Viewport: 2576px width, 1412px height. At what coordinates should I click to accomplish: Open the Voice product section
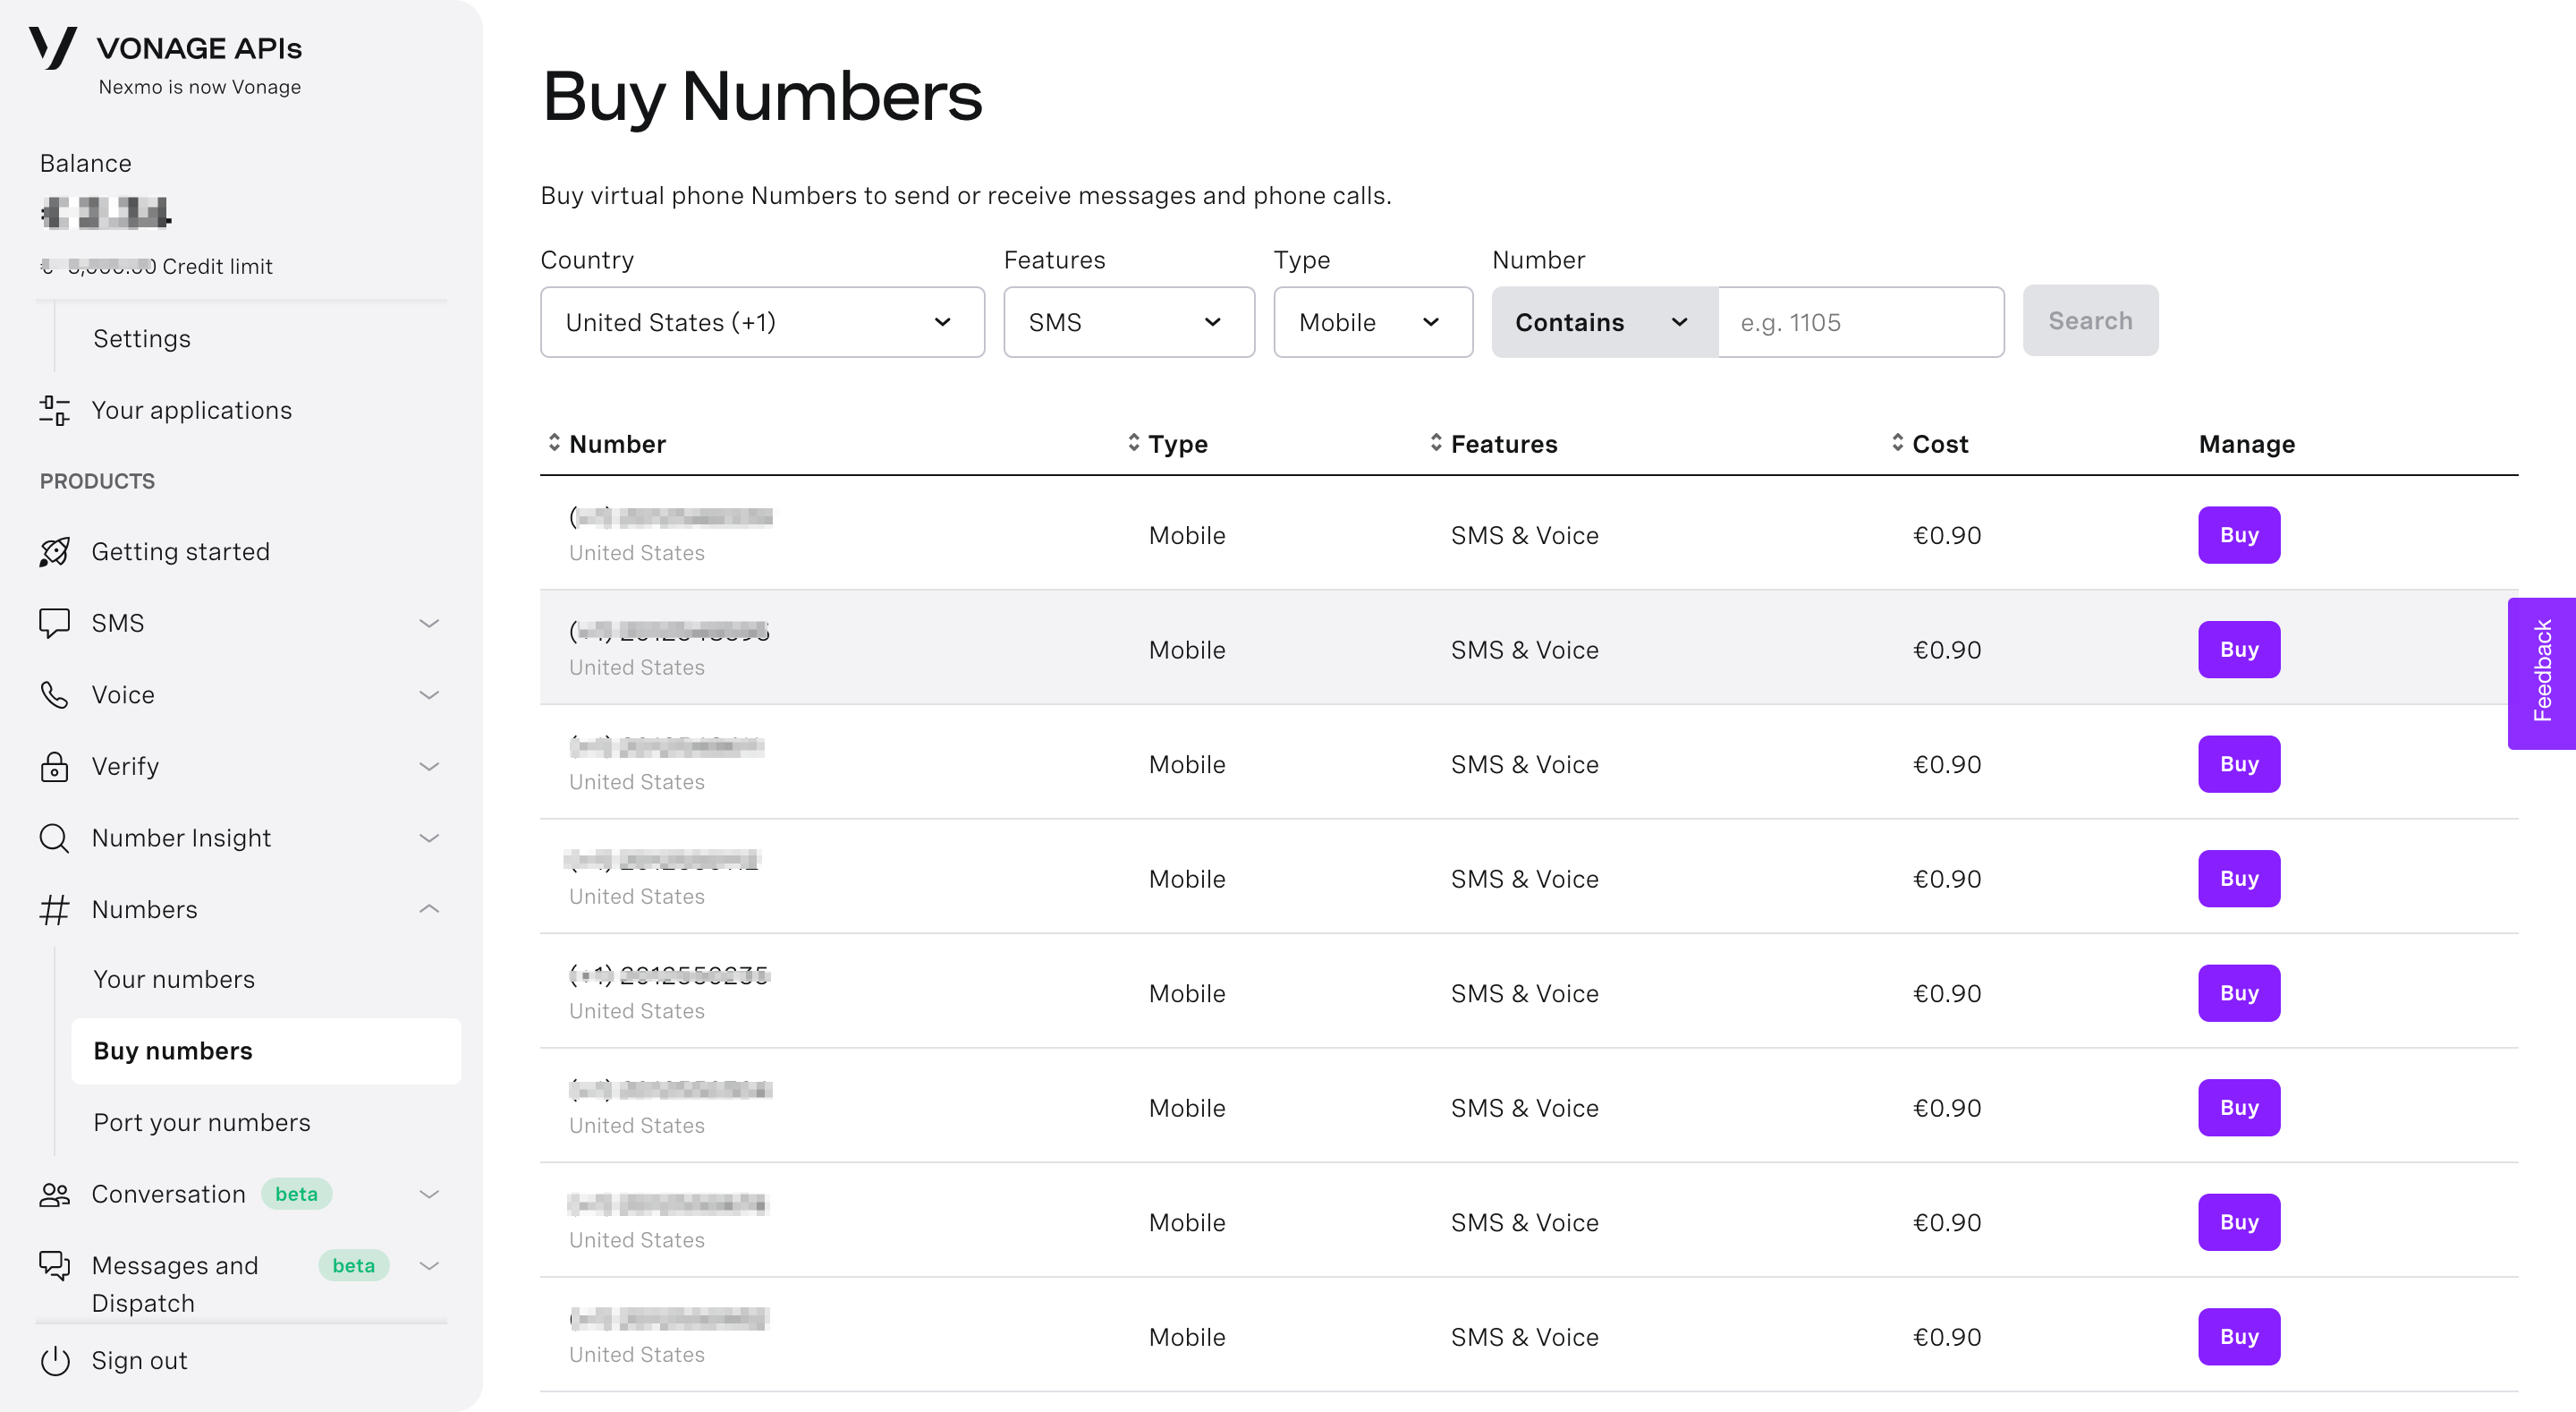(122, 692)
